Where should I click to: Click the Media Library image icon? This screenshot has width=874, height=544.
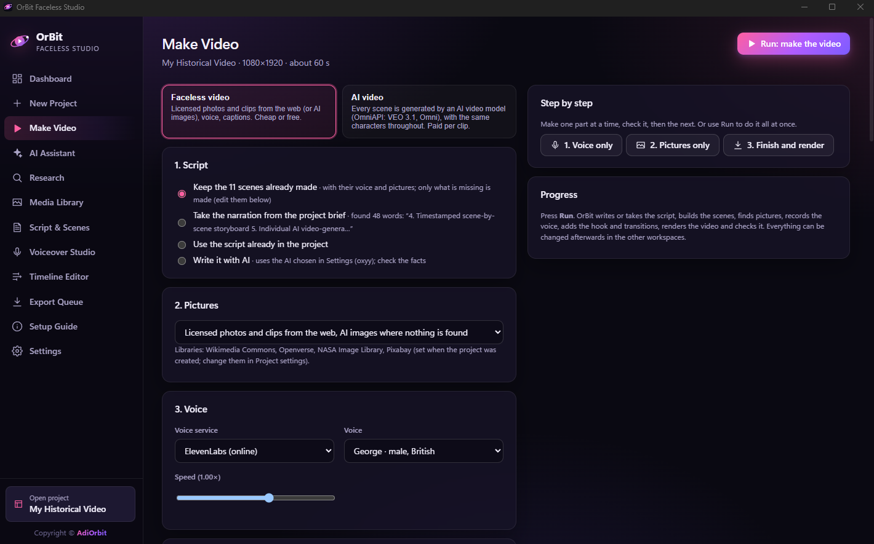pyautogui.click(x=17, y=202)
